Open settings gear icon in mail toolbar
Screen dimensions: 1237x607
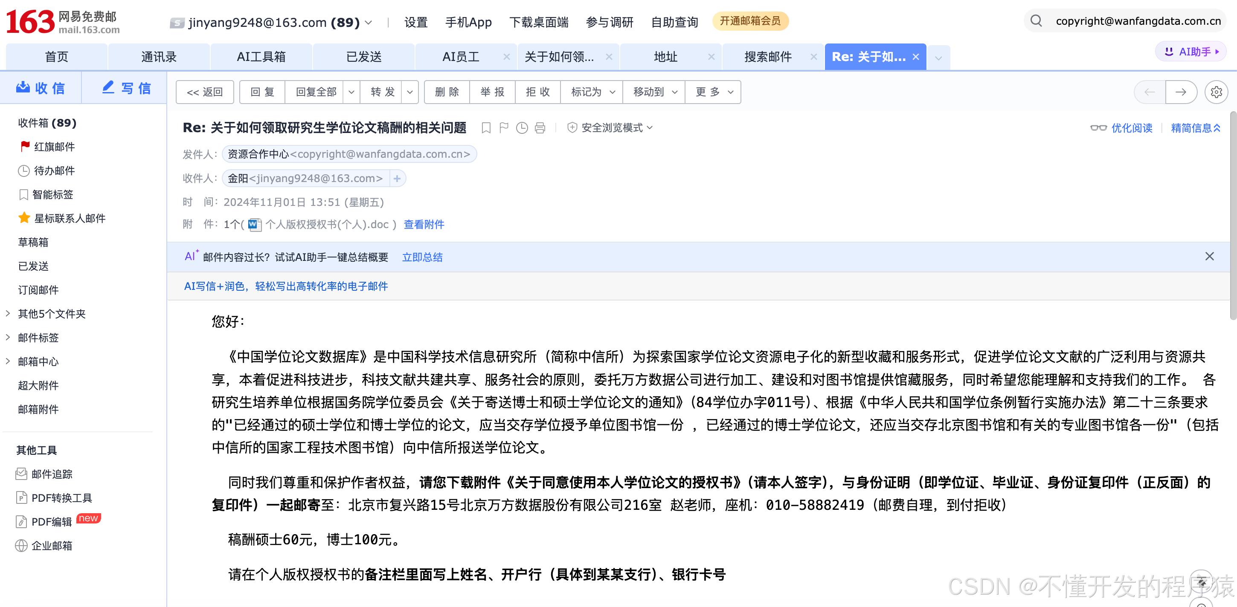1216,92
